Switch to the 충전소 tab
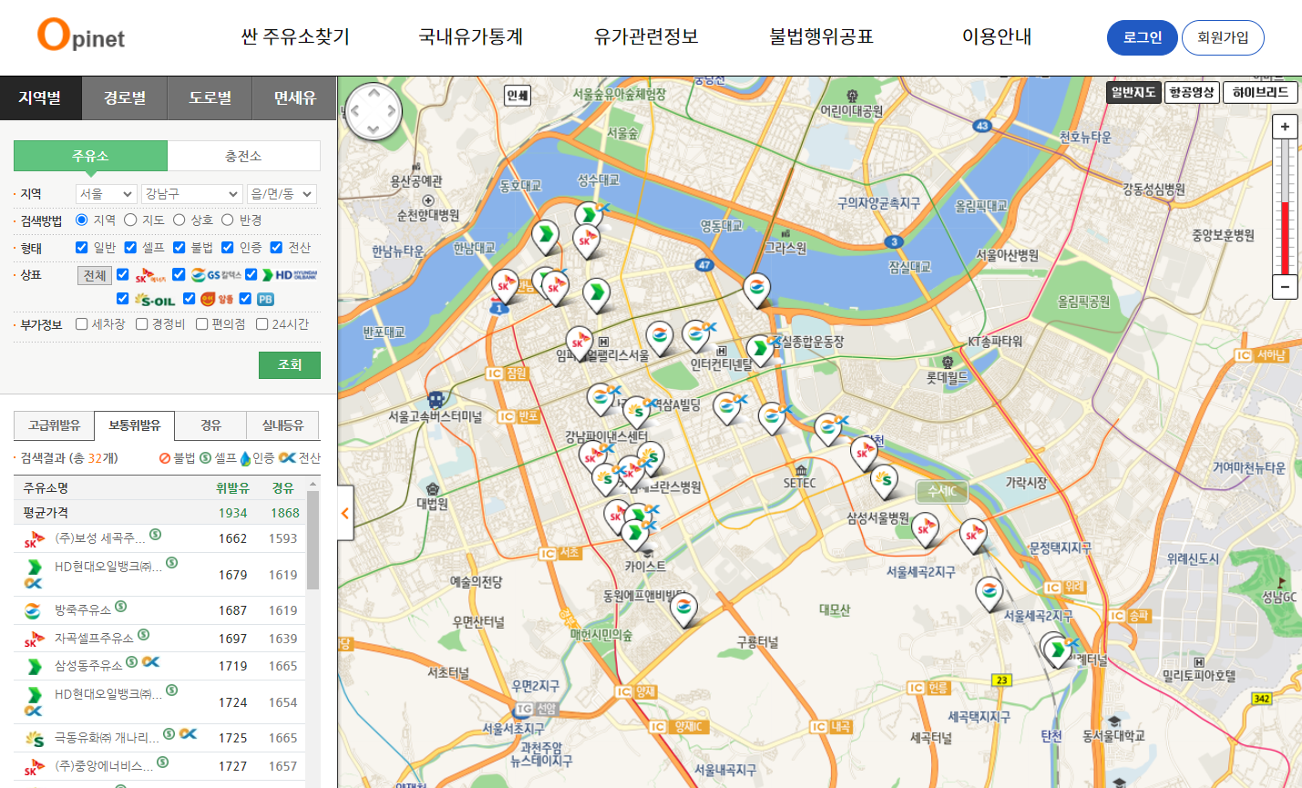Screen dimensions: 1302x788 [x=244, y=156]
